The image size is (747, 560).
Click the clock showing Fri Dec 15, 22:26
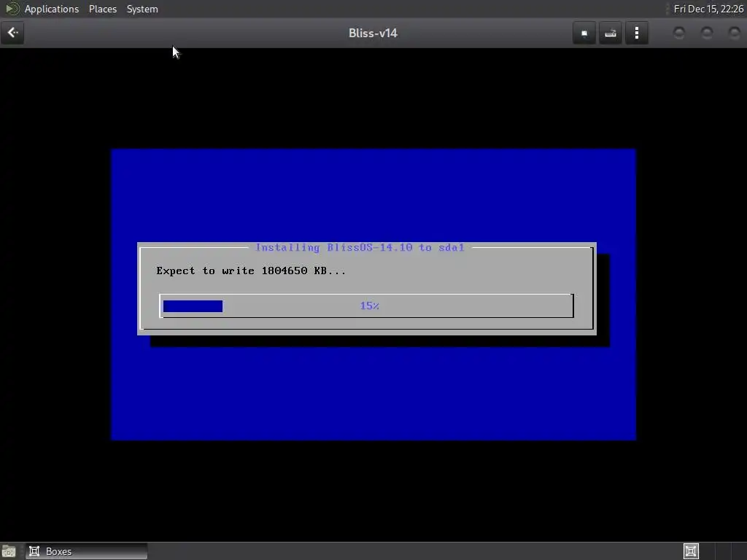click(708, 9)
